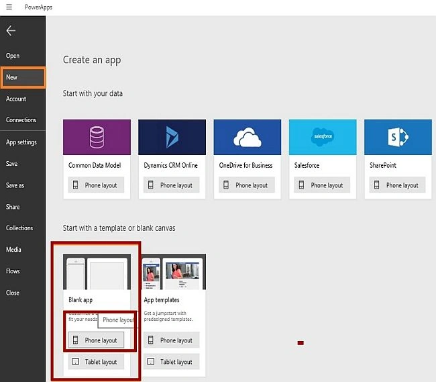Click the SharePoint label text
Screen dimensions: 436x382
click(383, 165)
